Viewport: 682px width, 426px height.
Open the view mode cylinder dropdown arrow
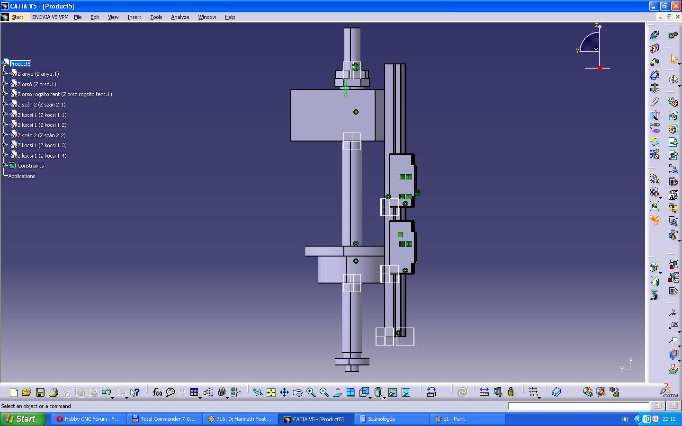[x=384, y=398]
